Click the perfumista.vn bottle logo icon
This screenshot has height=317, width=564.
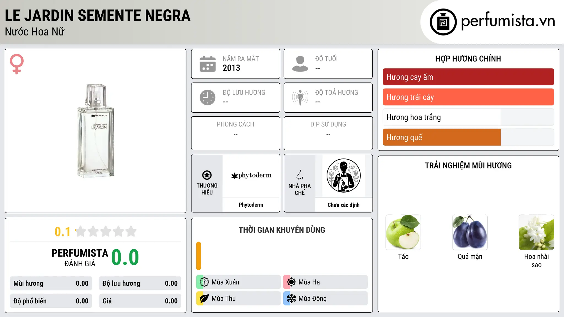click(x=443, y=22)
